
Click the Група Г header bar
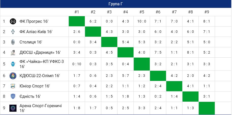click(x=116, y=4)
